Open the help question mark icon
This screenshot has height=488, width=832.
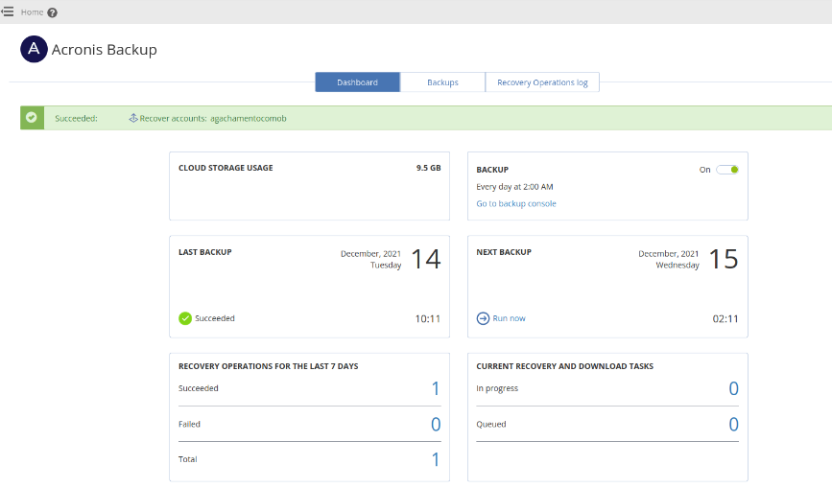pyautogui.click(x=52, y=12)
